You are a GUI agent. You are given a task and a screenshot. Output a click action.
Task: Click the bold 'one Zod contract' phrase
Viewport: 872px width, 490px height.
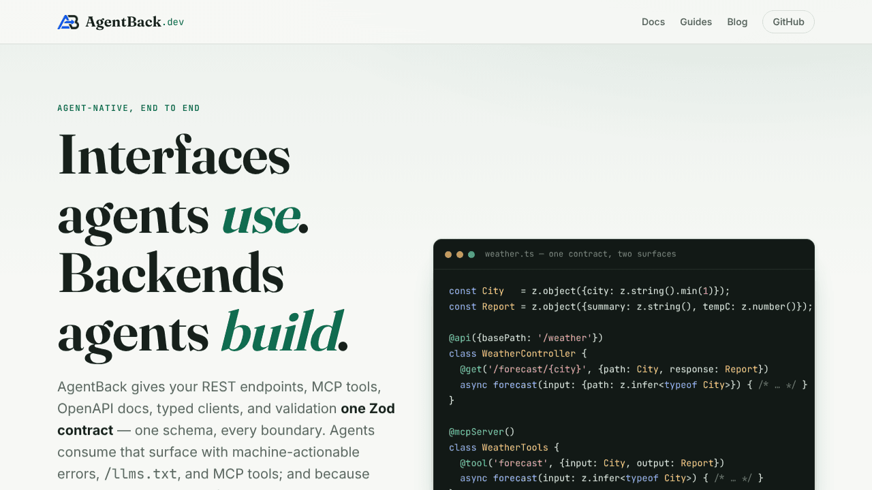tap(226, 419)
